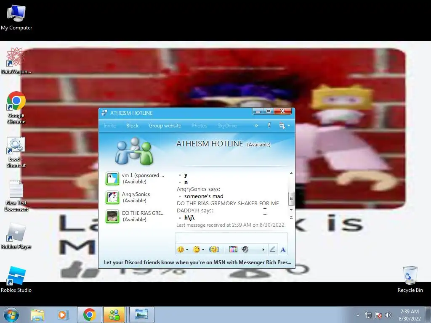This screenshot has width=431, height=323.
Task: Open the bsod - Shortcut icon
Action: [x=16, y=152]
